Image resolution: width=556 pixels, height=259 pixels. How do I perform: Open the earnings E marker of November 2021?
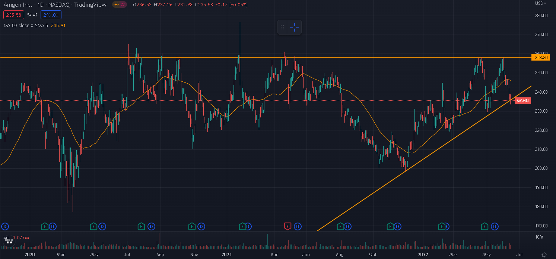point(390,226)
